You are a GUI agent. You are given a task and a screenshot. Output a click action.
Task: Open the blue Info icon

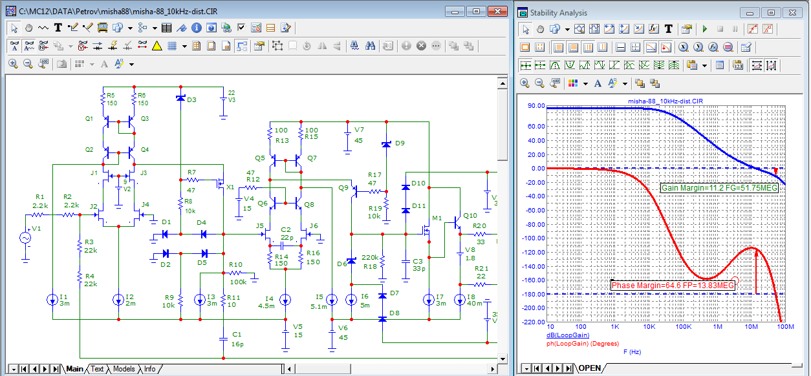tap(195, 28)
